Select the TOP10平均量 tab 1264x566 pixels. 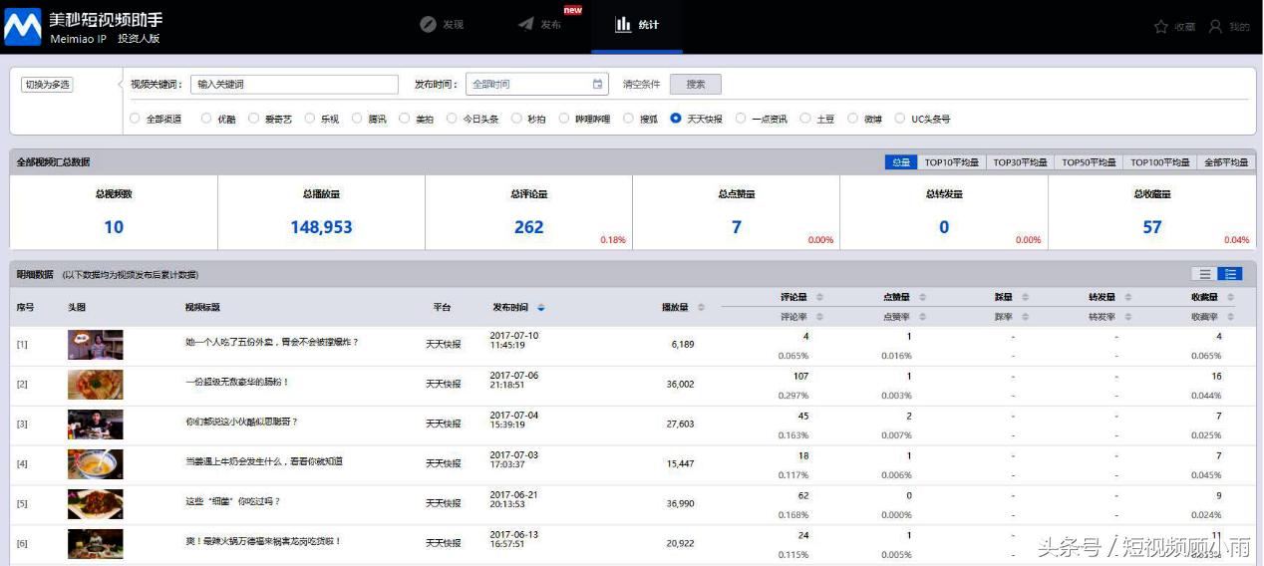click(x=952, y=162)
